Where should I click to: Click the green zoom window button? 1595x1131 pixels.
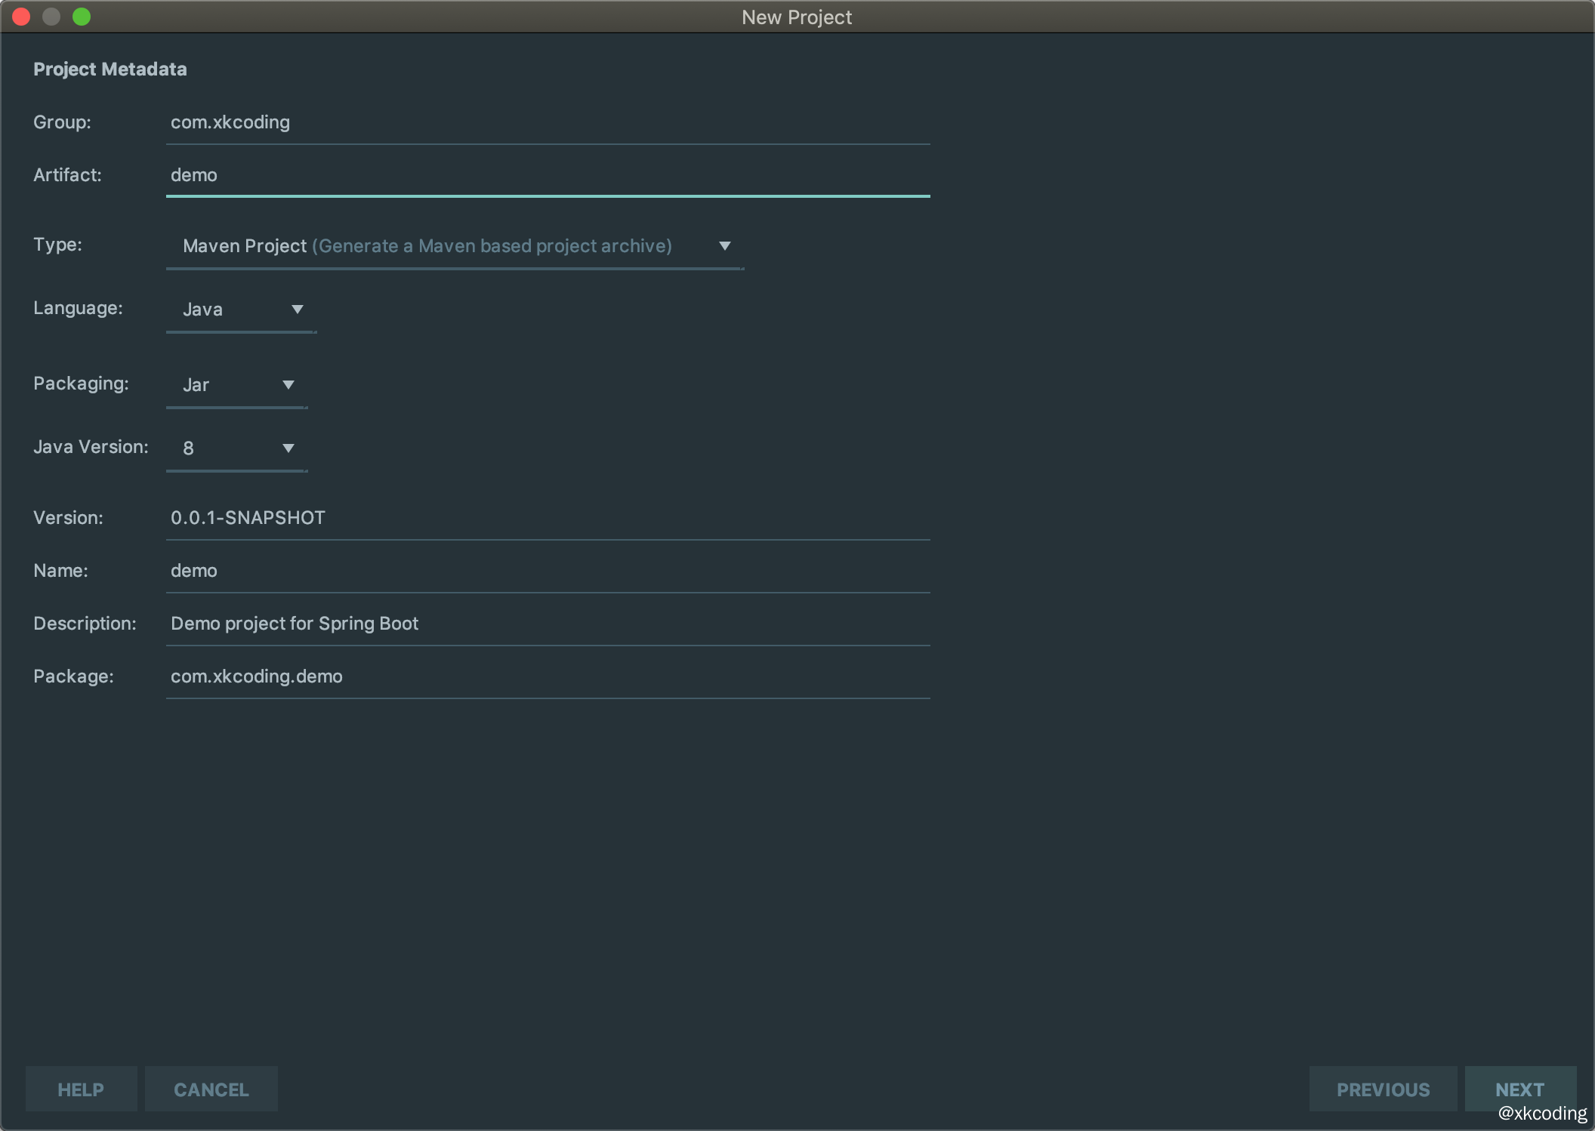[x=82, y=17]
